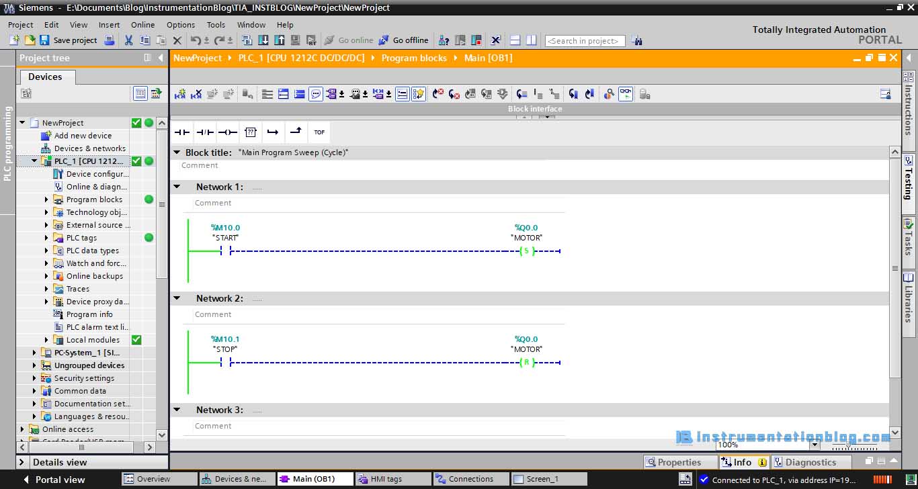This screenshot has height=489, width=918.
Task: Click the Print icon in main toolbar
Action: (110, 40)
